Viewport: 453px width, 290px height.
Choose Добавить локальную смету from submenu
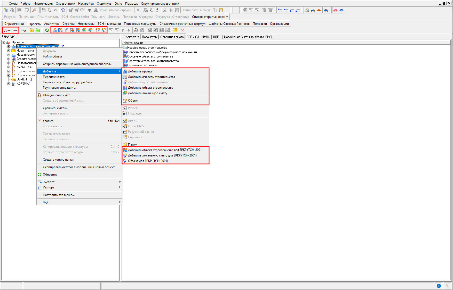click(x=147, y=93)
